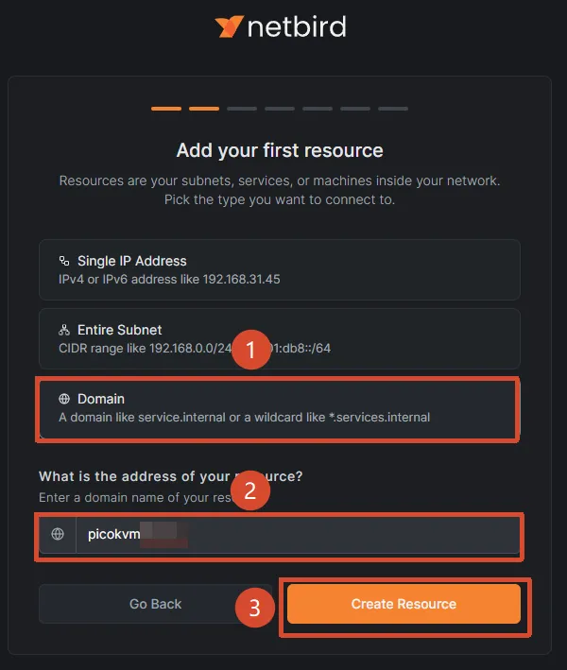Click the netbird wordmark text

[x=297, y=26]
